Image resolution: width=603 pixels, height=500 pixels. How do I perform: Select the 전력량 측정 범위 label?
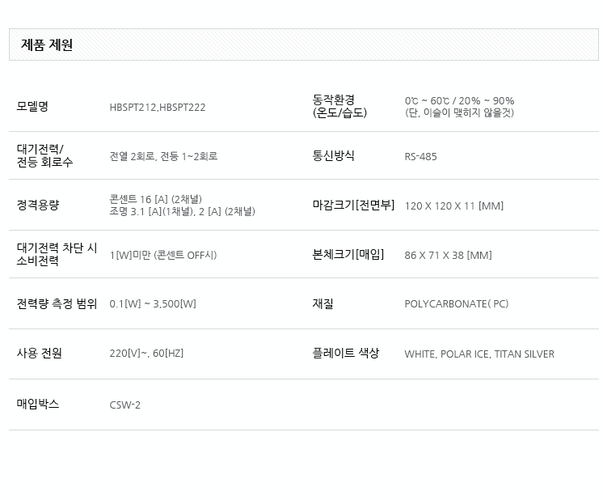(x=57, y=303)
